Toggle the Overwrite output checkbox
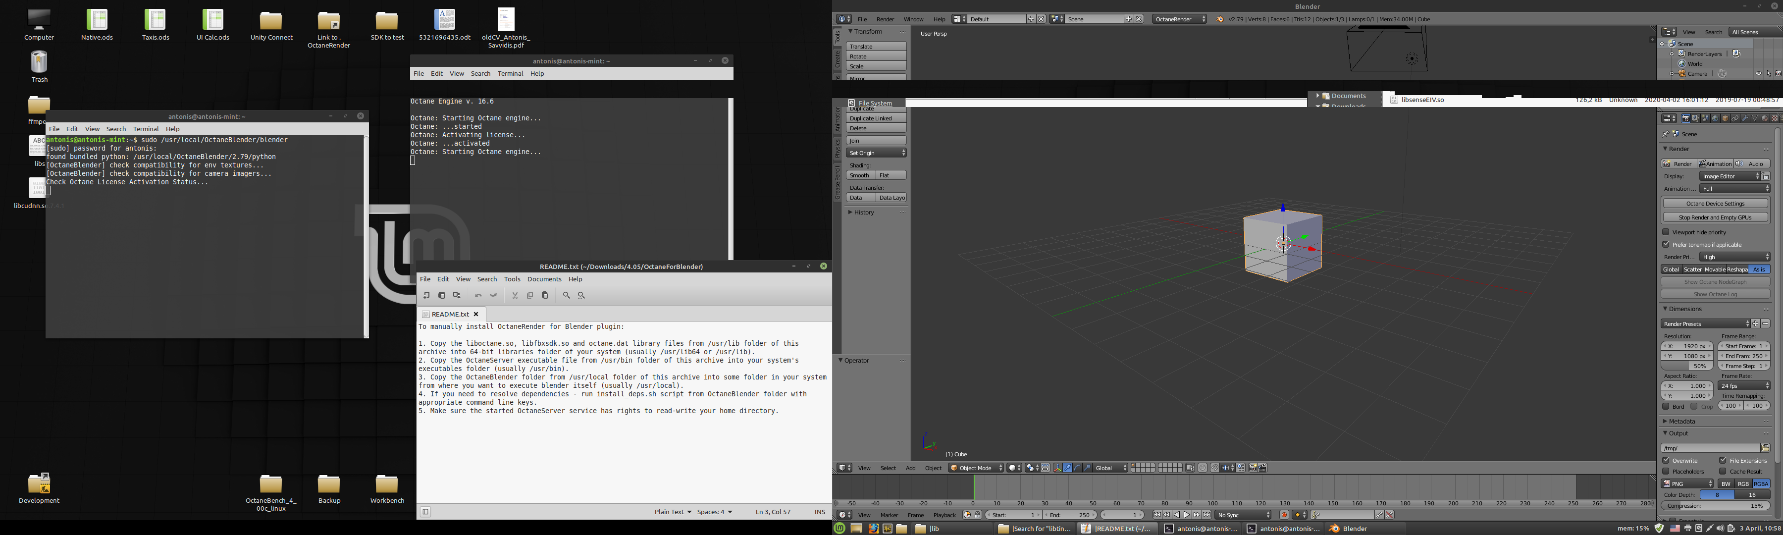 coord(1666,460)
